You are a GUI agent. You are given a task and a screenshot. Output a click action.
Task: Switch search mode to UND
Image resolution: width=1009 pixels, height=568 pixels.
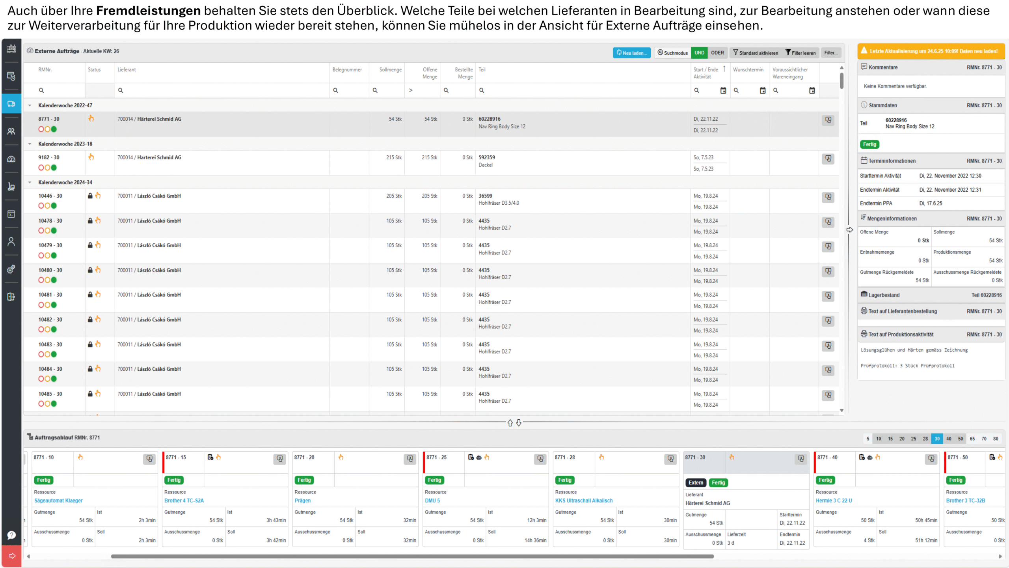[x=699, y=53]
